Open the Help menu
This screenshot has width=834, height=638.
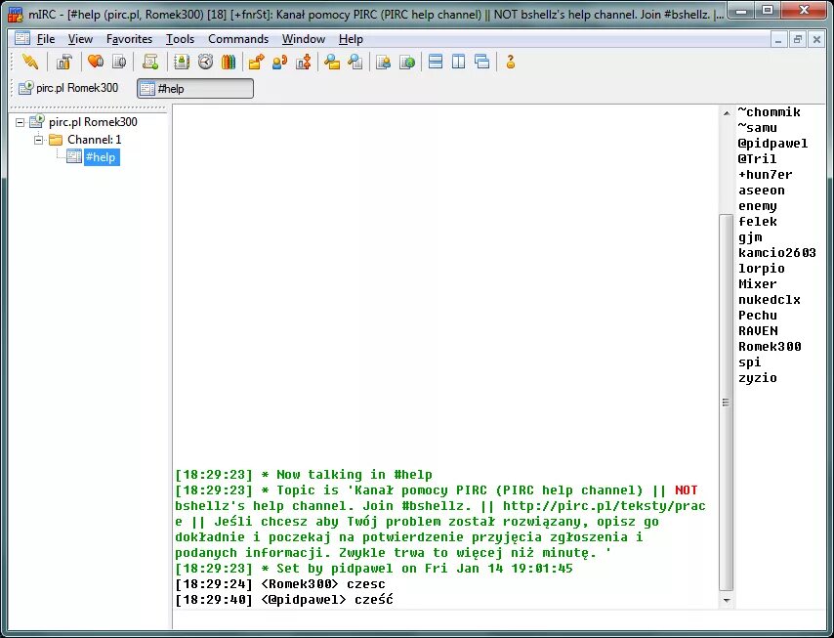[351, 39]
